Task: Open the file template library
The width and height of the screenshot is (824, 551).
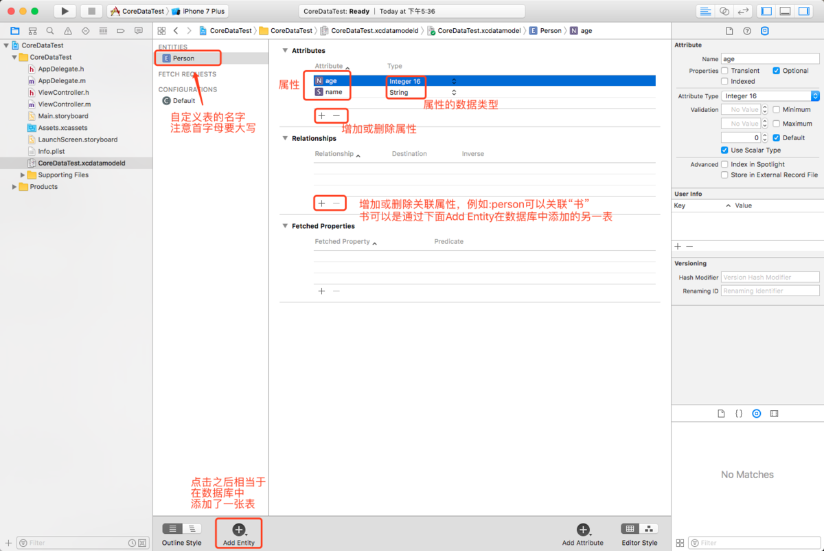Action: [x=721, y=414]
